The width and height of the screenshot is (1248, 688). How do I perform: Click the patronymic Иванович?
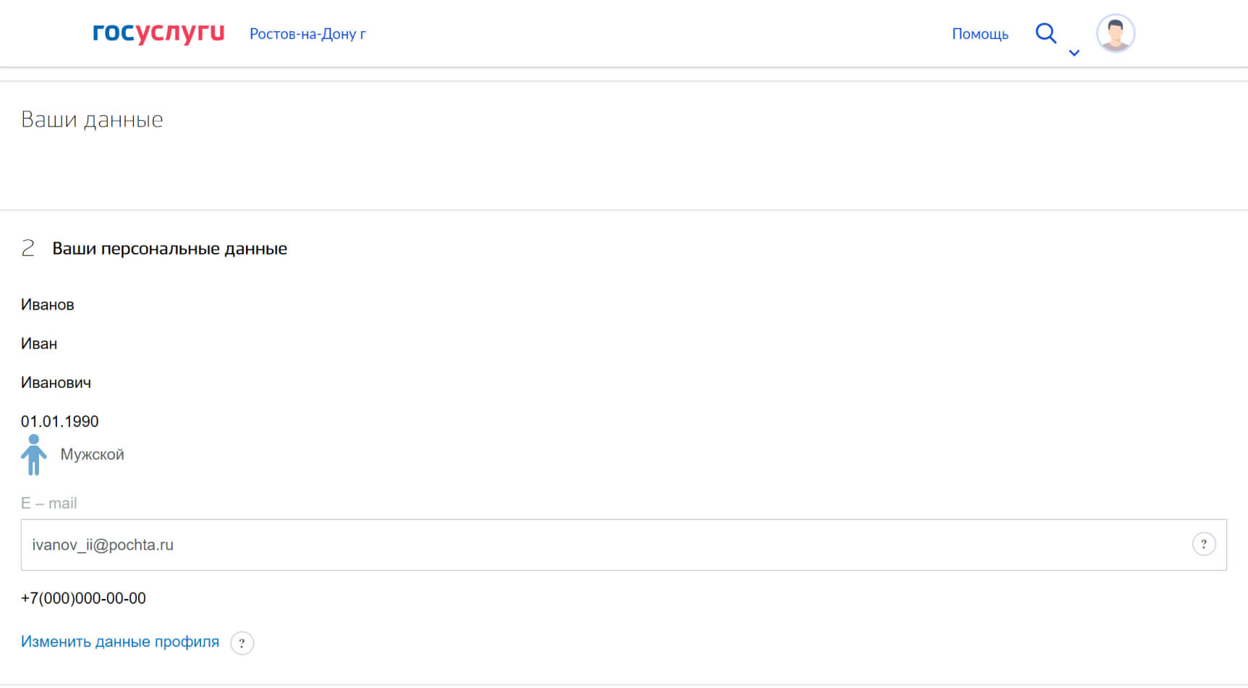click(56, 383)
